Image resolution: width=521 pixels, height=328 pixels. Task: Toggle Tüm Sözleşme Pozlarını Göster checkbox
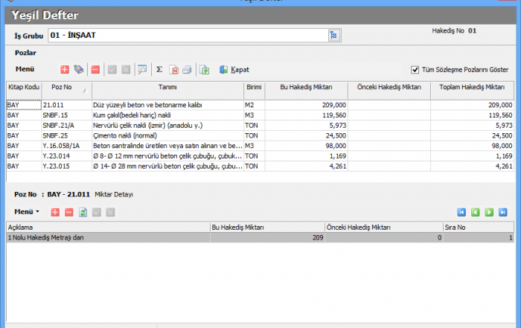click(x=415, y=70)
